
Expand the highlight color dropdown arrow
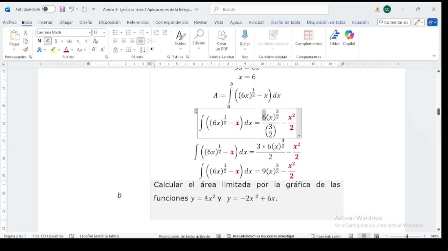59,50
